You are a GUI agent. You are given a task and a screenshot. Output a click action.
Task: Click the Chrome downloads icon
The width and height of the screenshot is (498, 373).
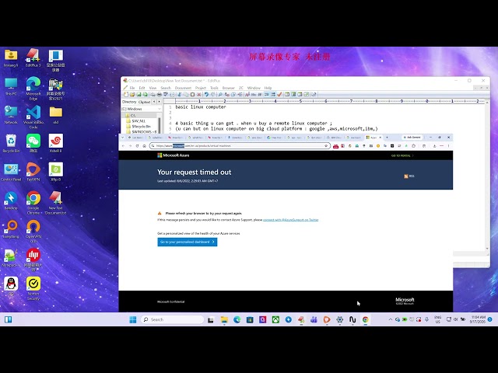(x=434, y=146)
